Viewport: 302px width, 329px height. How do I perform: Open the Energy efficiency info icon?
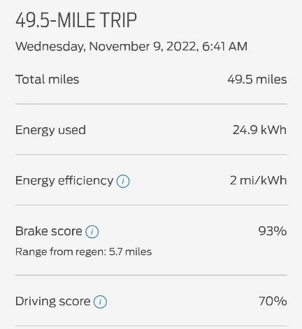coord(123,182)
